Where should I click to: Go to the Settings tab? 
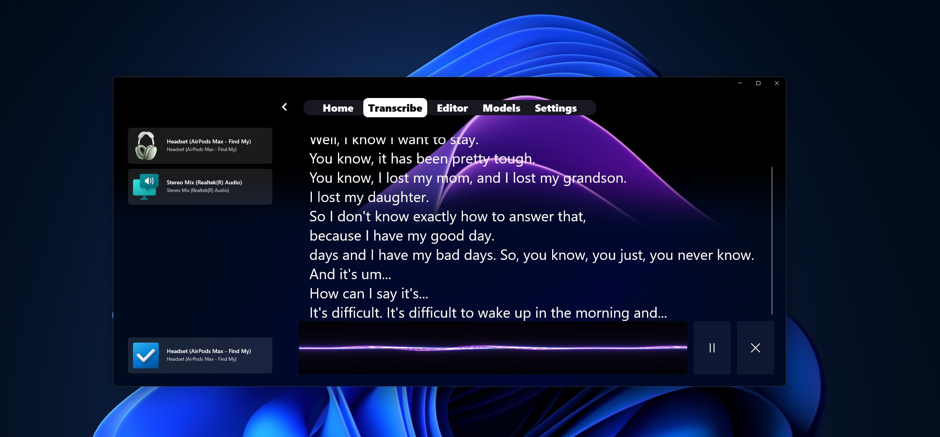(555, 108)
